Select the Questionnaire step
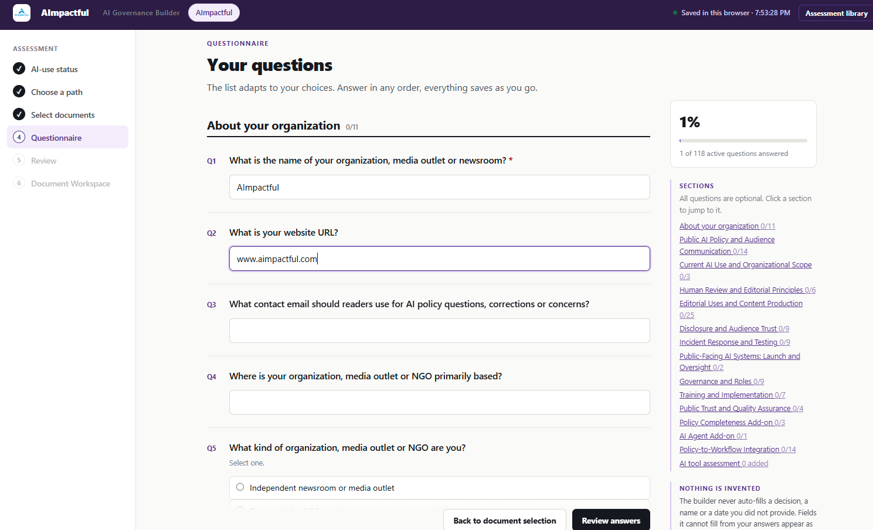 click(67, 137)
